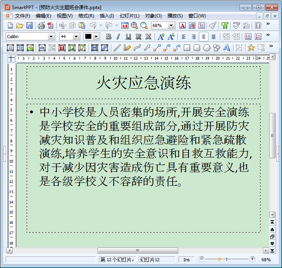Open the 编辑(E) menu
Screen dimensions: 282x268
pyautogui.click(x=43, y=16)
